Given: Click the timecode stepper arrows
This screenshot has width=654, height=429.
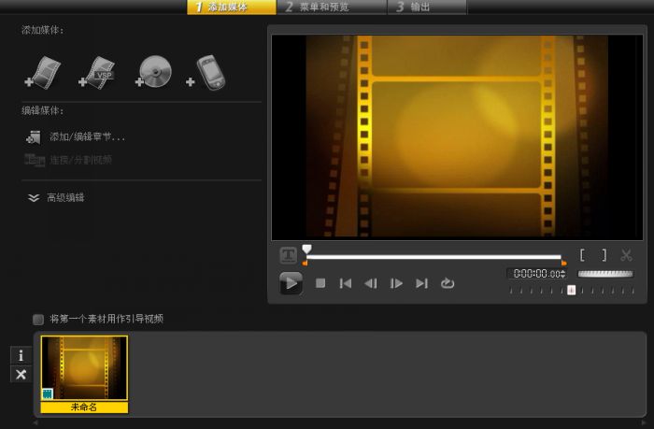Looking at the screenshot, I should click(563, 274).
